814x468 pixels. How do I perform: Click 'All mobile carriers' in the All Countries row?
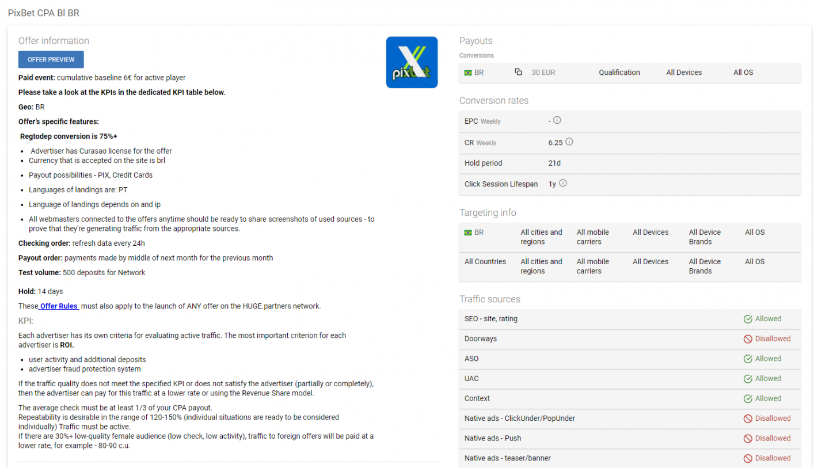tap(593, 267)
